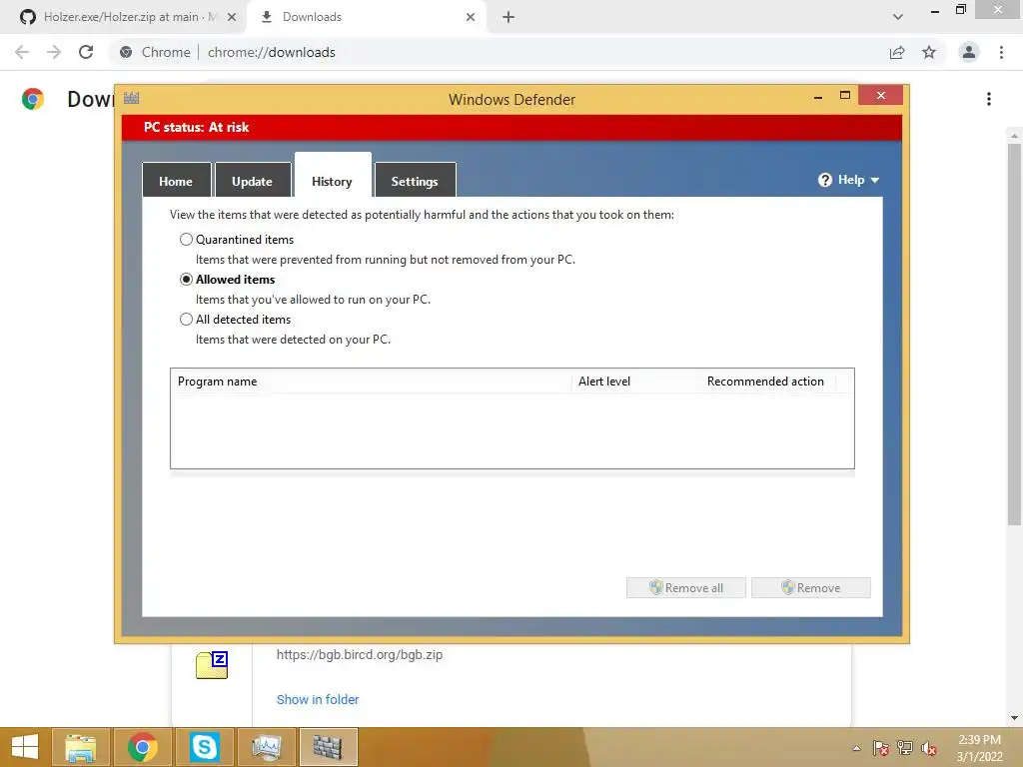This screenshot has height=767, width=1023.
Task: Switch to the Home tab in Defender
Action: (176, 181)
